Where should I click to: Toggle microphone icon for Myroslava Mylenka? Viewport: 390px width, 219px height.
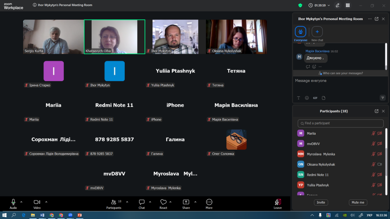pyautogui.click(x=374, y=154)
